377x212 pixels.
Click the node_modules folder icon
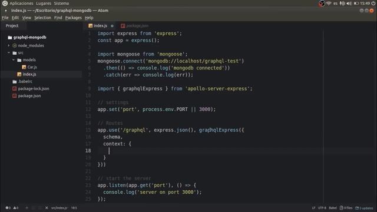[15, 45]
